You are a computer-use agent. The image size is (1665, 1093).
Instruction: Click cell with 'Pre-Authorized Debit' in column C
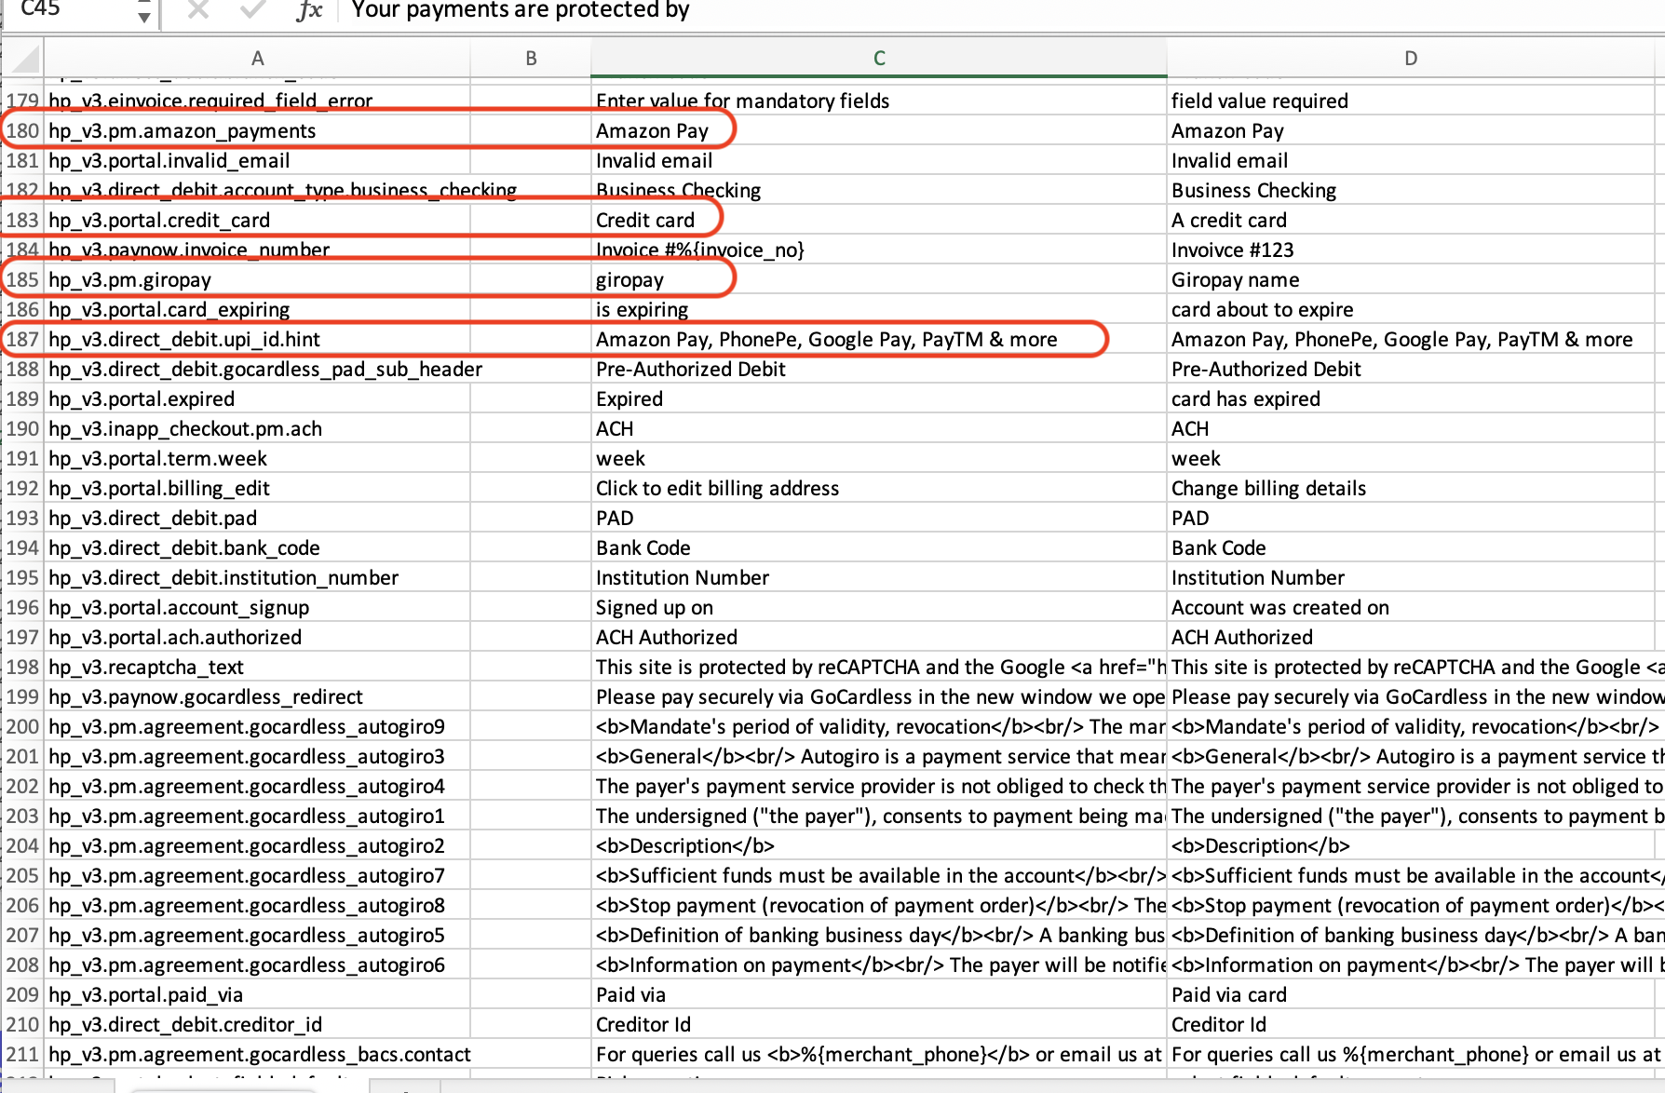tap(878, 370)
